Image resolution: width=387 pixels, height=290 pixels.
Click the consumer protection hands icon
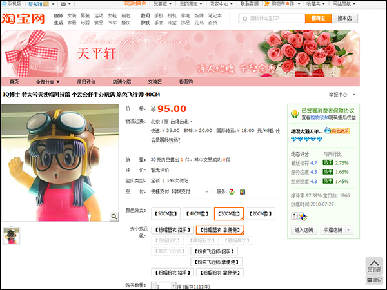(x=295, y=113)
